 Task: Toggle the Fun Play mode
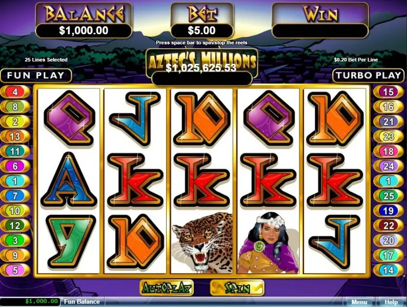tap(36, 75)
